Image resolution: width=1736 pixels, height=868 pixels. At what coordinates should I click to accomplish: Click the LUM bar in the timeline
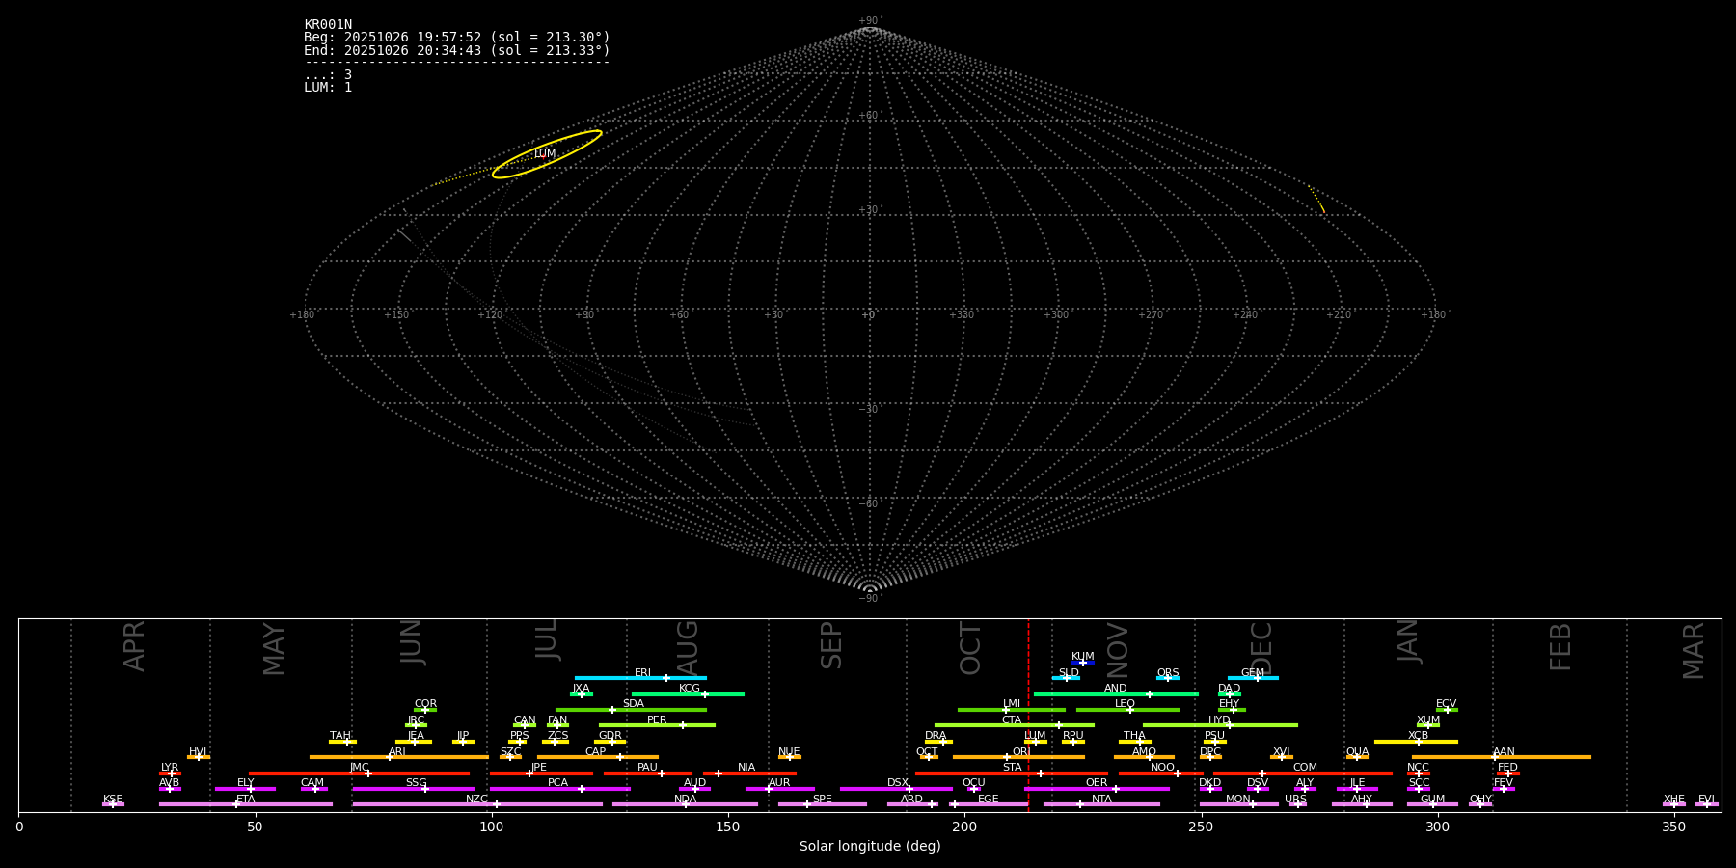[1036, 742]
